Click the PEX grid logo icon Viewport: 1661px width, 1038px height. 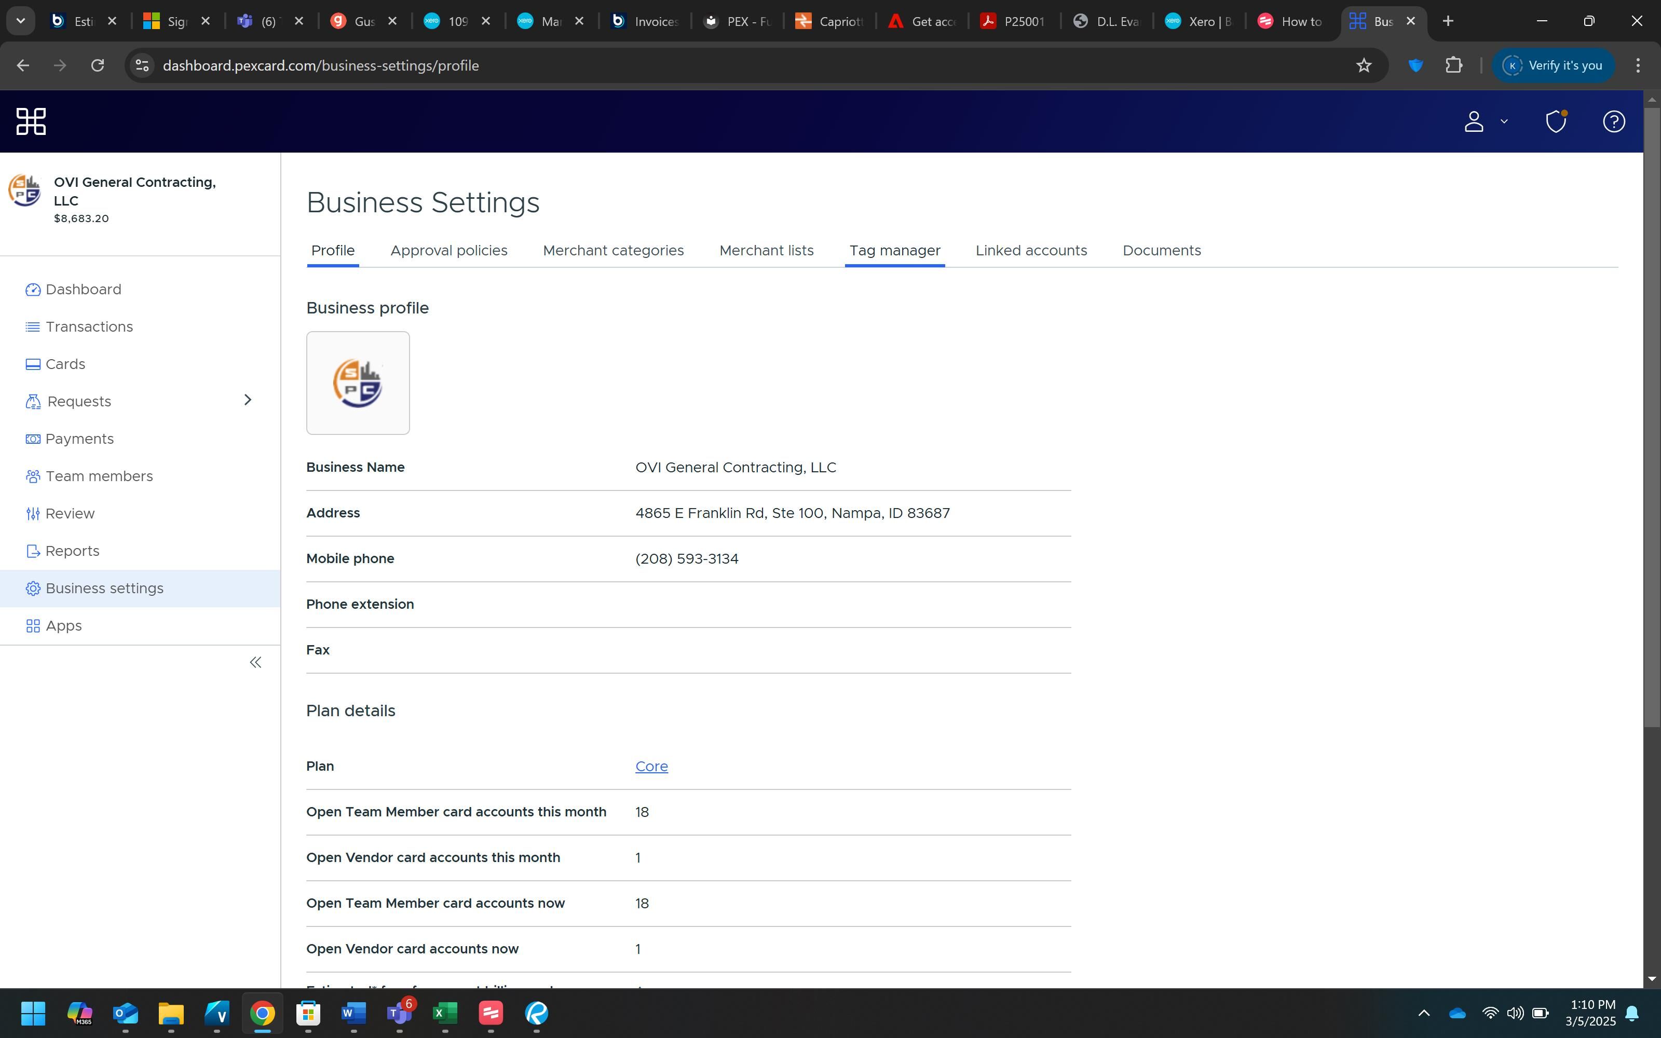pos(31,121)
